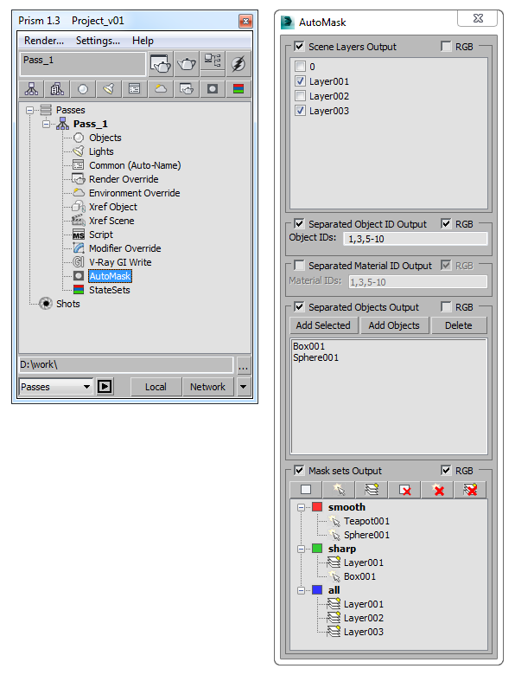Click the Lights flashlight toolbar icon
The width and height of the screenshot is (515, 675).
[x=109, y=89]
